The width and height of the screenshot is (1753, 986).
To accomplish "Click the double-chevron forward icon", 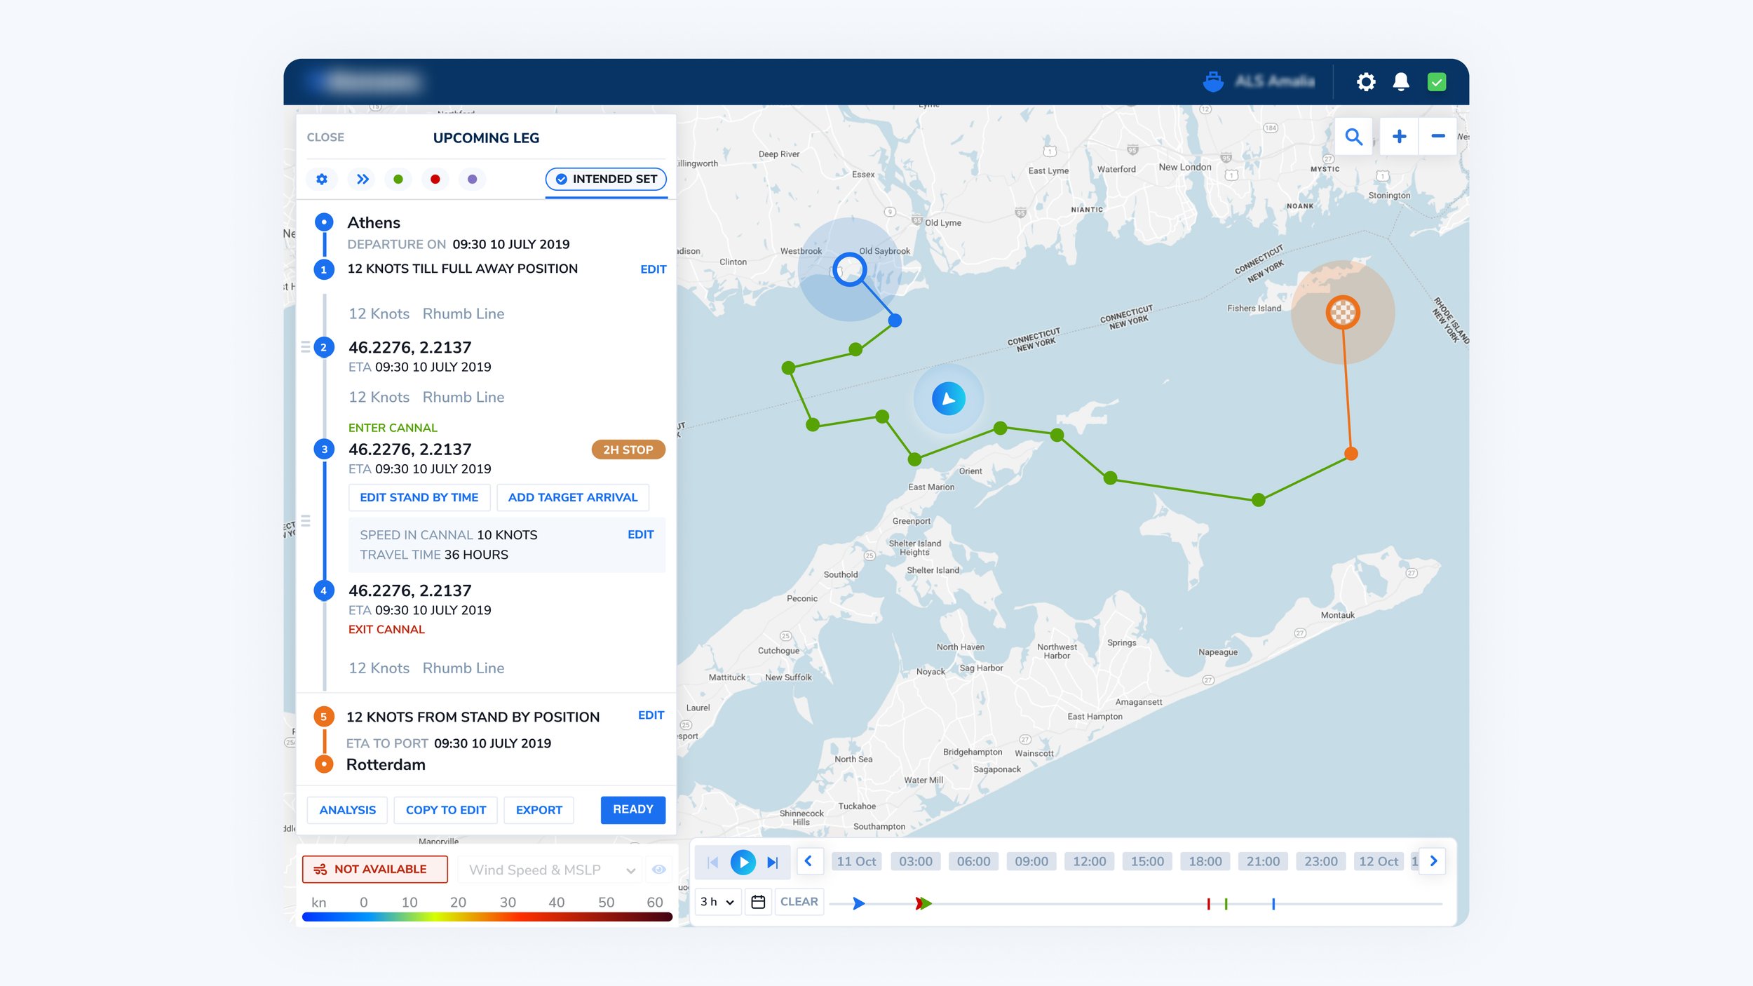I will click(x=362, y=180).
